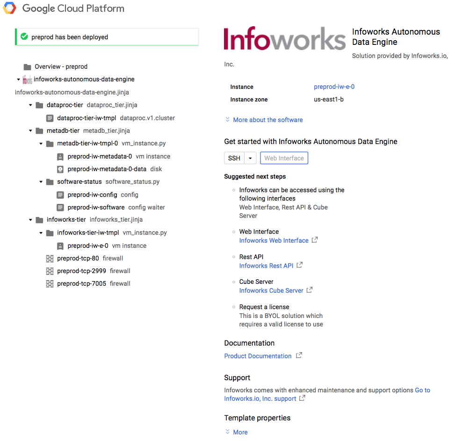Click the metadb-tier folder icon

tap(39, 131)
